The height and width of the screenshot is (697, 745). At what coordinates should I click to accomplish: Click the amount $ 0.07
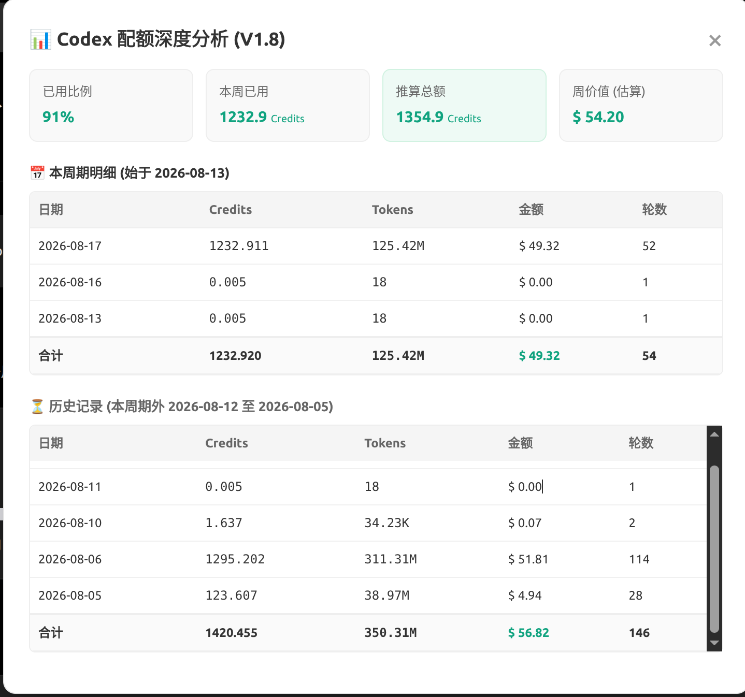click(525, 523)
